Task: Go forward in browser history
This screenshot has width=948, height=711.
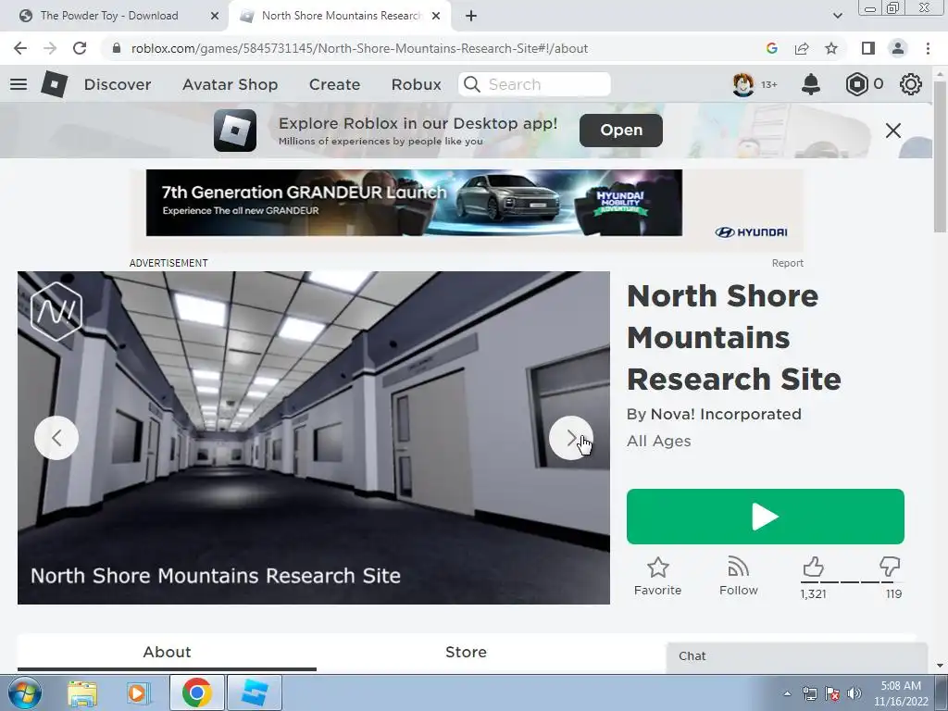Action: pyautogui.click(x=50, y=48)
